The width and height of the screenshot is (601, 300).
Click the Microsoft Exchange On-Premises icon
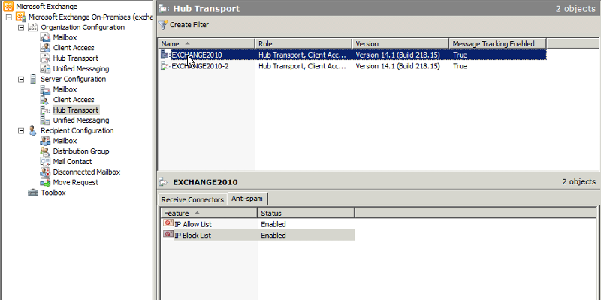tap(21, 16)
